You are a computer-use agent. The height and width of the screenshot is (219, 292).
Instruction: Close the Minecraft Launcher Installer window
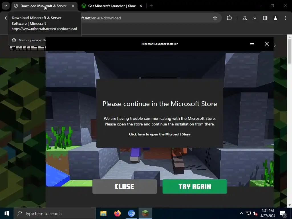click(267, 44)
